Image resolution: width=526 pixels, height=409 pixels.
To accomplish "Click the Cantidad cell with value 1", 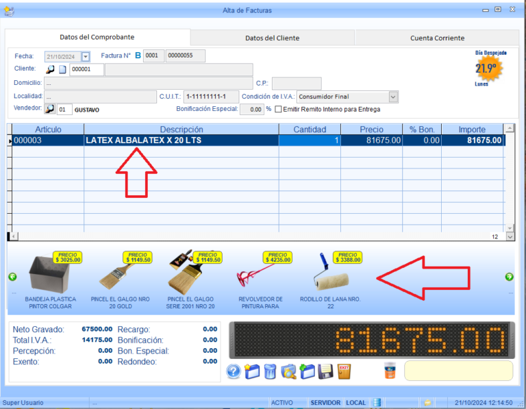I will coord(310,140).
